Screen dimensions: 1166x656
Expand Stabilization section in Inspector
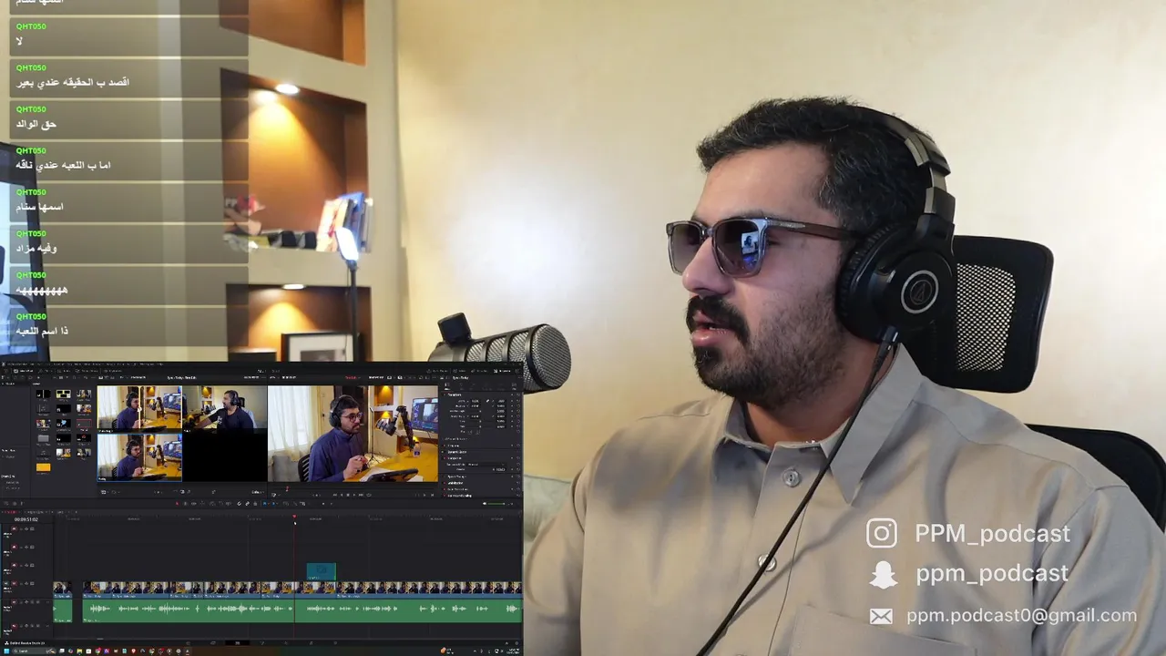pyautogui.click(x=455, y=483)
